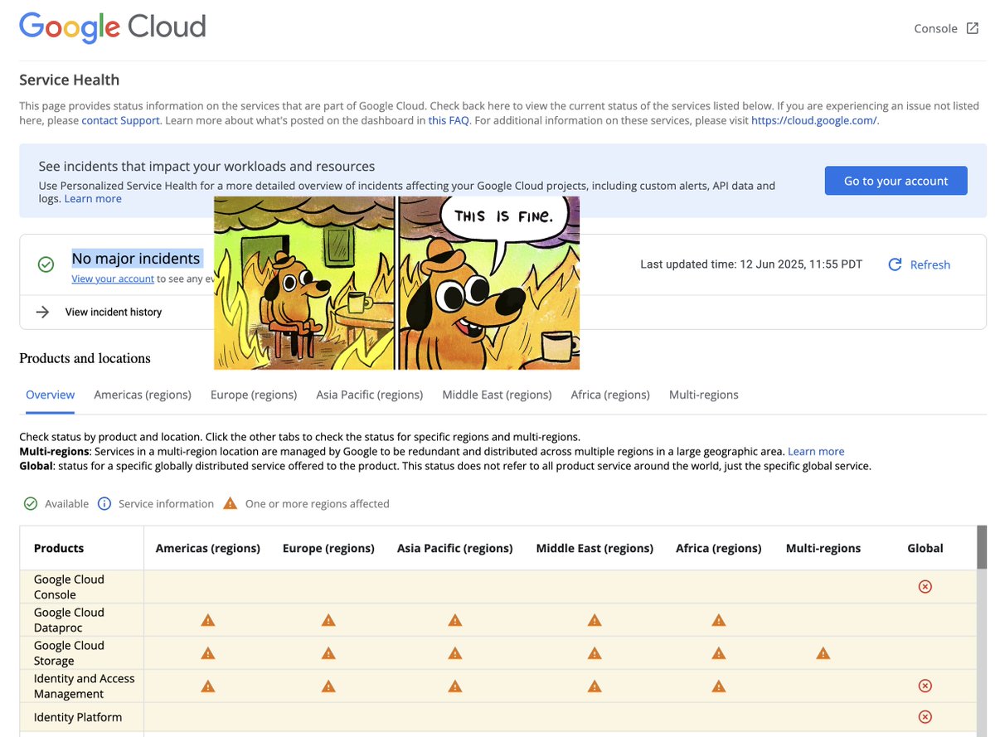Switch to Americas (regions) tab

pyautogui.click(x=143, y=395)
